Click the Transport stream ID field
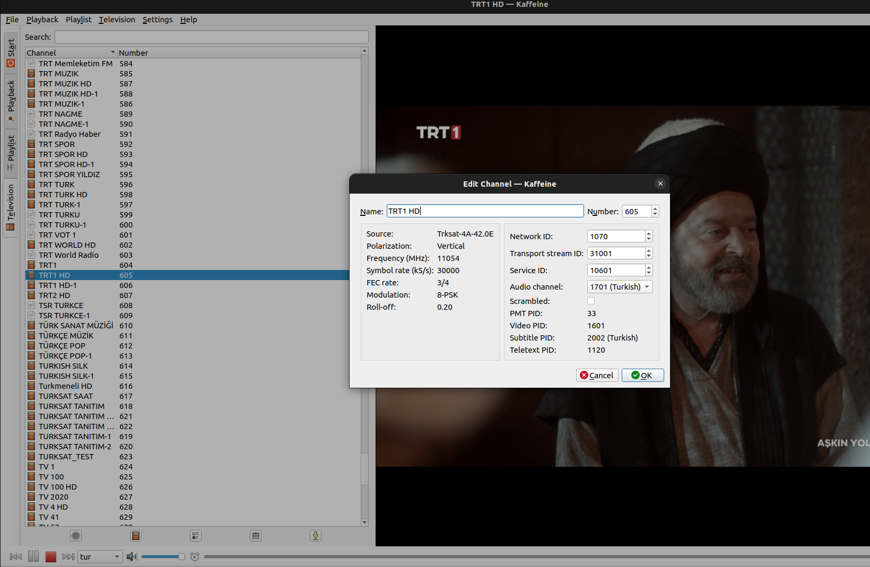Image resolution: width=870 pixels, height=567 pixels. click(616, 254)
